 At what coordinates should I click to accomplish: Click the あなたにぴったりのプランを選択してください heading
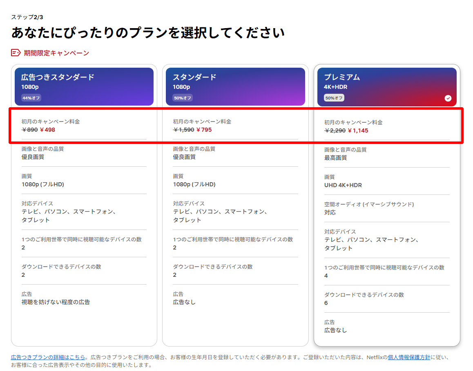click(x=148, y=33)
